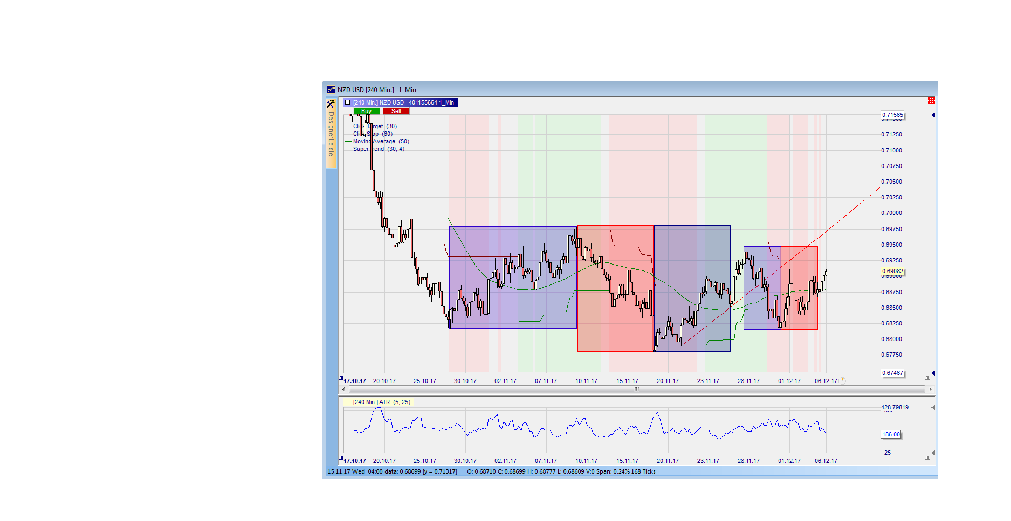The height and width of the screenshot is (521, 1011).
Task: Collapse the [240 Min.] NZD USD legend header
Action: coord(347,102)
